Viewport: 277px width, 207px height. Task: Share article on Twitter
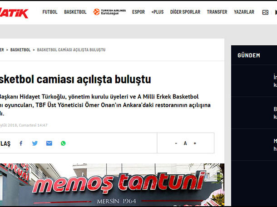35,143
